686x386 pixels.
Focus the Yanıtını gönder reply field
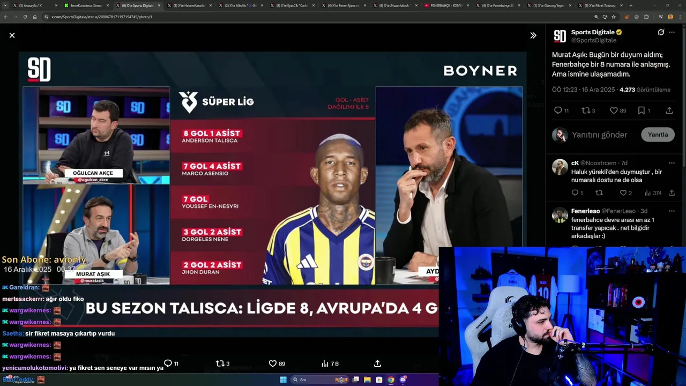tap(599, 135)
